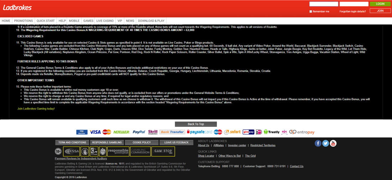Viewport: 392px width, 180px height.
Task: Click the entropay payment logo
Action: (x=302, y=132)
